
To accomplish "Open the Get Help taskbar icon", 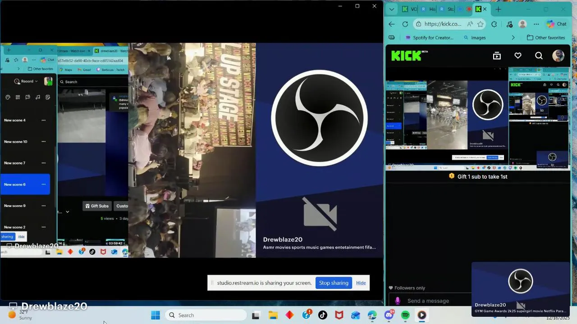I will tap(307, 315).
